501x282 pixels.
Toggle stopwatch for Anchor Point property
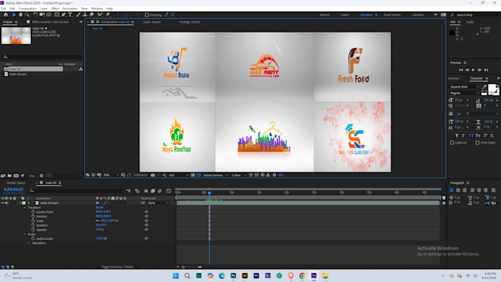(33, 212)
